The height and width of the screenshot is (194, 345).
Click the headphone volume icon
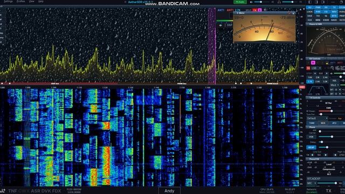coord(279,2)
